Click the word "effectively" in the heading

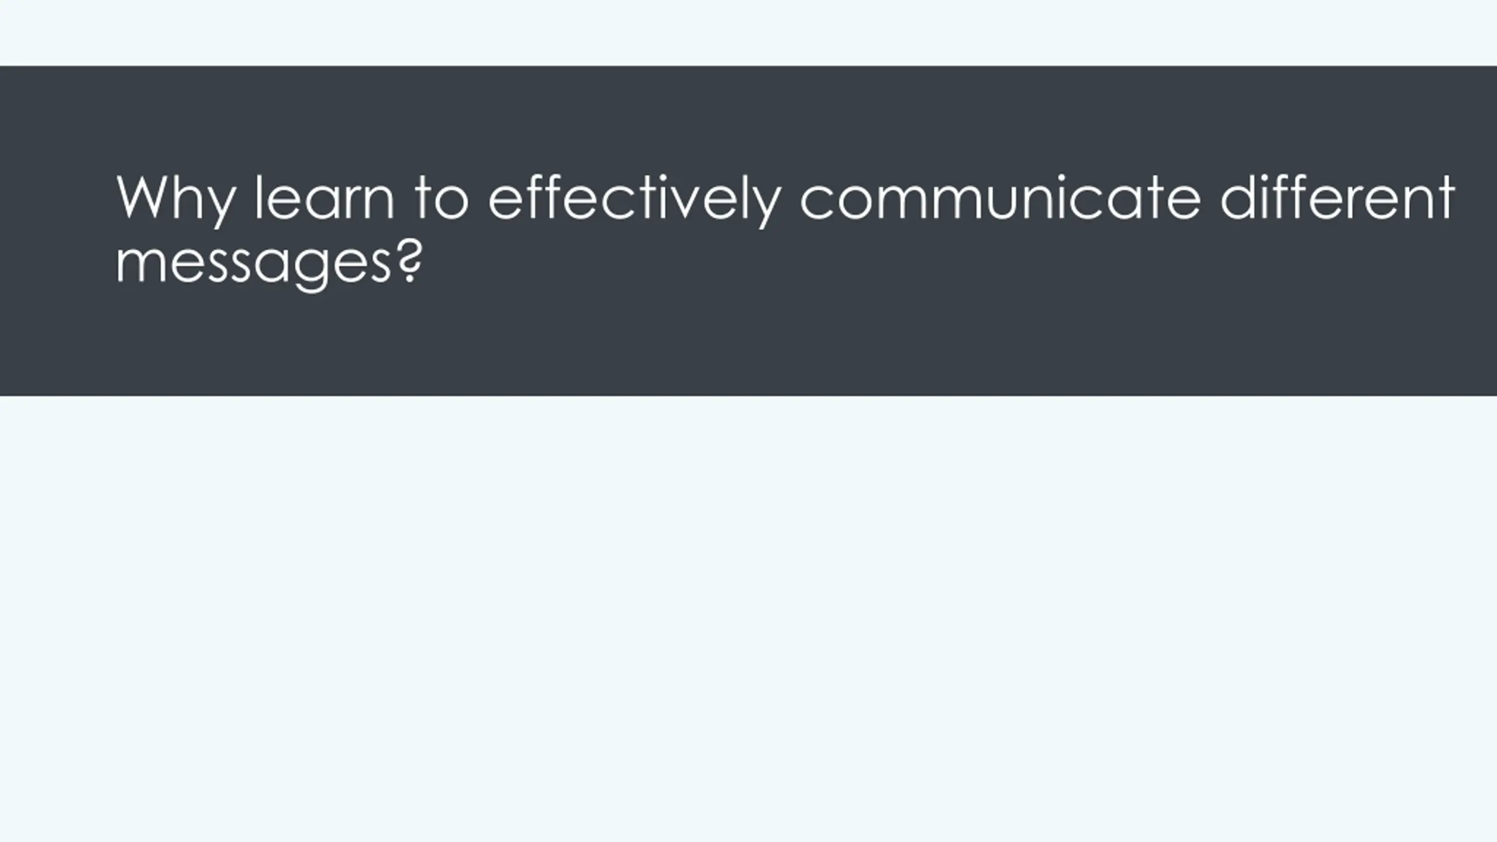click(x=634, y=201)
